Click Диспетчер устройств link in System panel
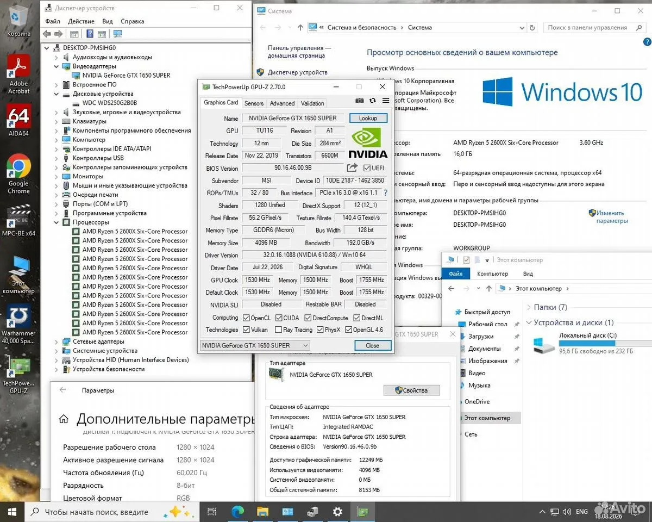652x522 pixels. [x=297, y=72]
